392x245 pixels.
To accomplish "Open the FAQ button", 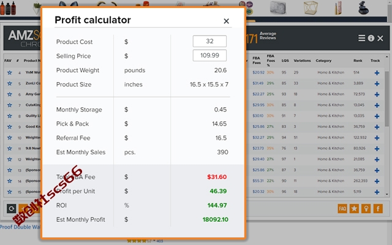I will click(342, 208).
